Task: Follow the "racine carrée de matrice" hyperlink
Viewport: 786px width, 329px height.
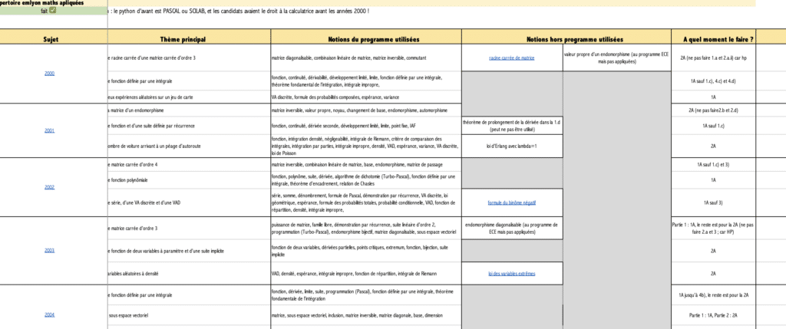Action: point(511,58)
